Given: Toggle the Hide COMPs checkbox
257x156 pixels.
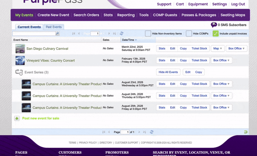Looking at the screenshot, I should pyautogui.click(x=189, y=34).
